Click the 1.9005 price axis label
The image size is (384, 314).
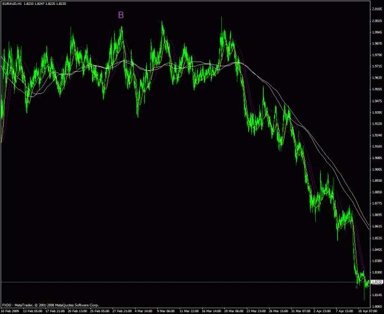click(377, 169)
